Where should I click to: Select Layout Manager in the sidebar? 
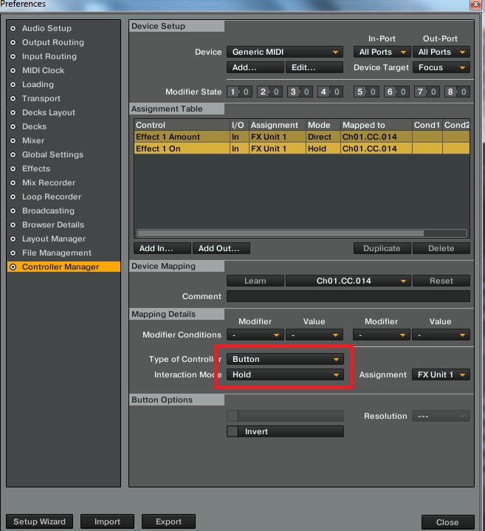tap(54, 239)
